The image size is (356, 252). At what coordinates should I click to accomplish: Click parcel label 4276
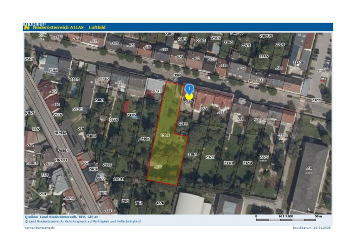(160, 203)
